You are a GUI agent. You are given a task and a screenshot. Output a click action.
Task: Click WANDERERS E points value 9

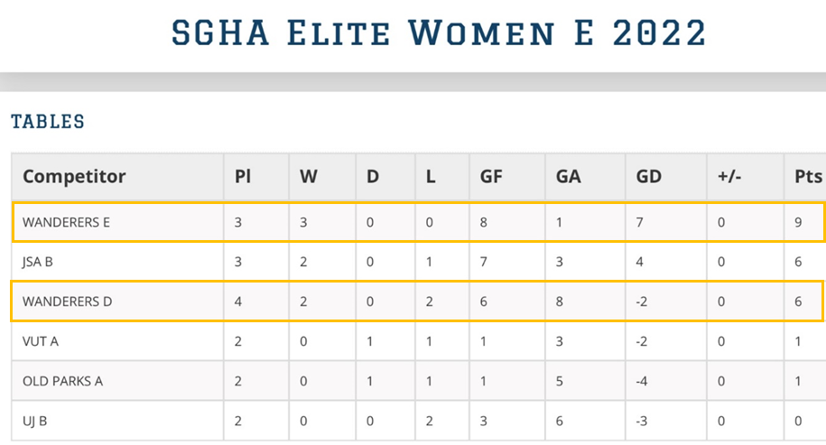[x=798, y=222]
